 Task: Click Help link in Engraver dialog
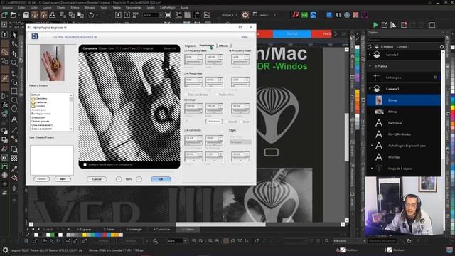pos(245,37)
